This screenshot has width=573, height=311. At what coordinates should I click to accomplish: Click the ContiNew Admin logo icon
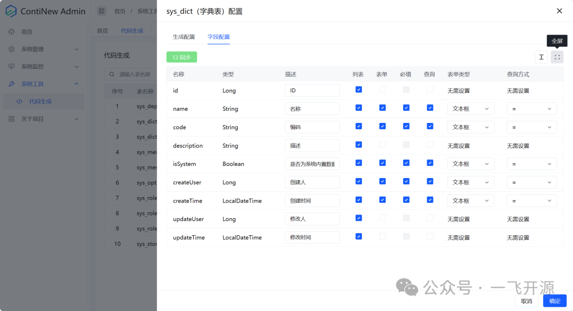11,11
